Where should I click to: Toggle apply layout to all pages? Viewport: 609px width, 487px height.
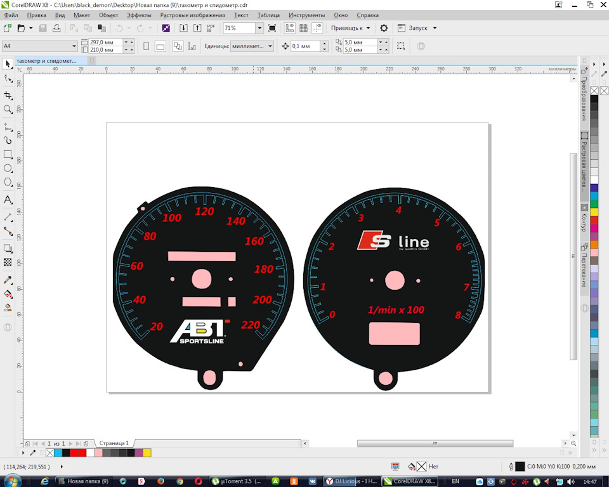coord(178,46)
